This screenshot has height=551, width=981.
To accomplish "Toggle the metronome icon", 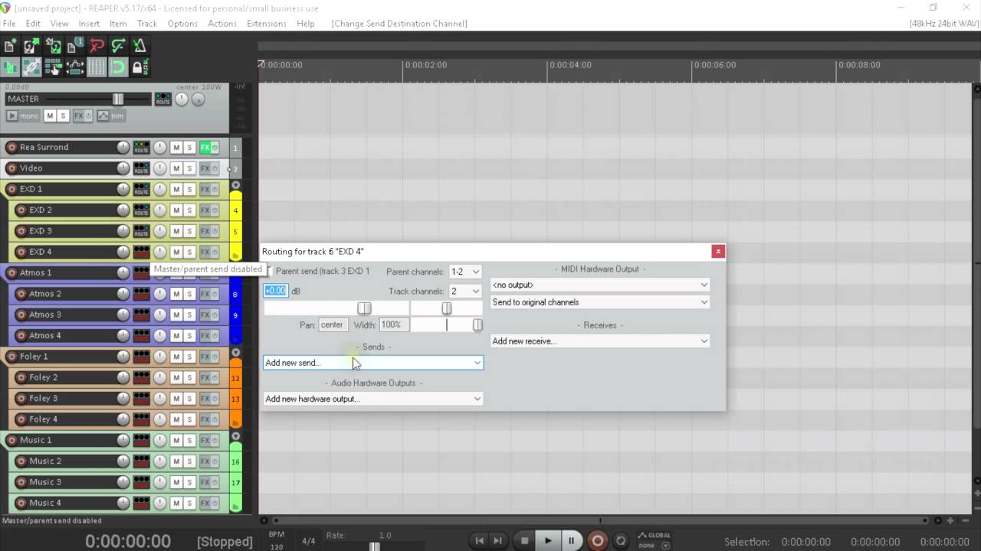I will point(139,47).
